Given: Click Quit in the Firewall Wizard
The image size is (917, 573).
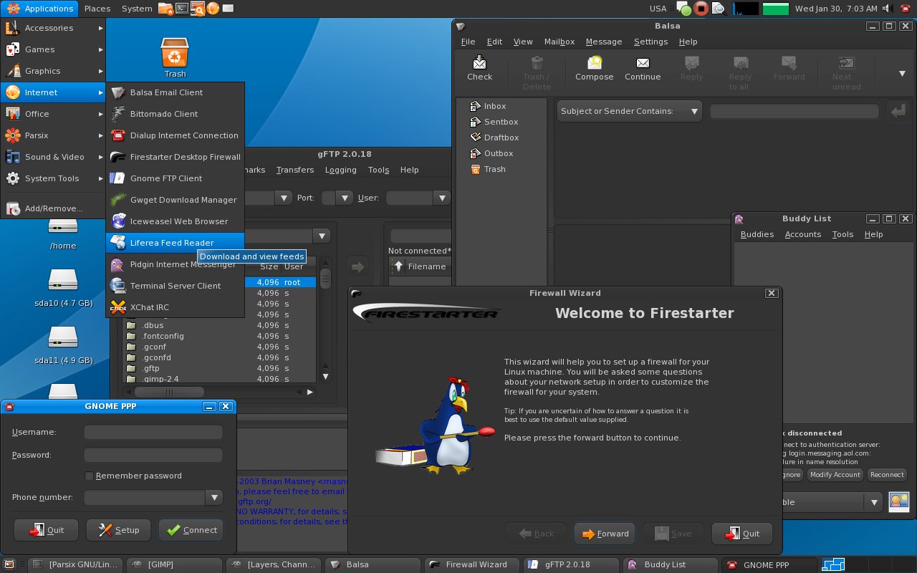Looking at the screenshot, I should (742, 534).
